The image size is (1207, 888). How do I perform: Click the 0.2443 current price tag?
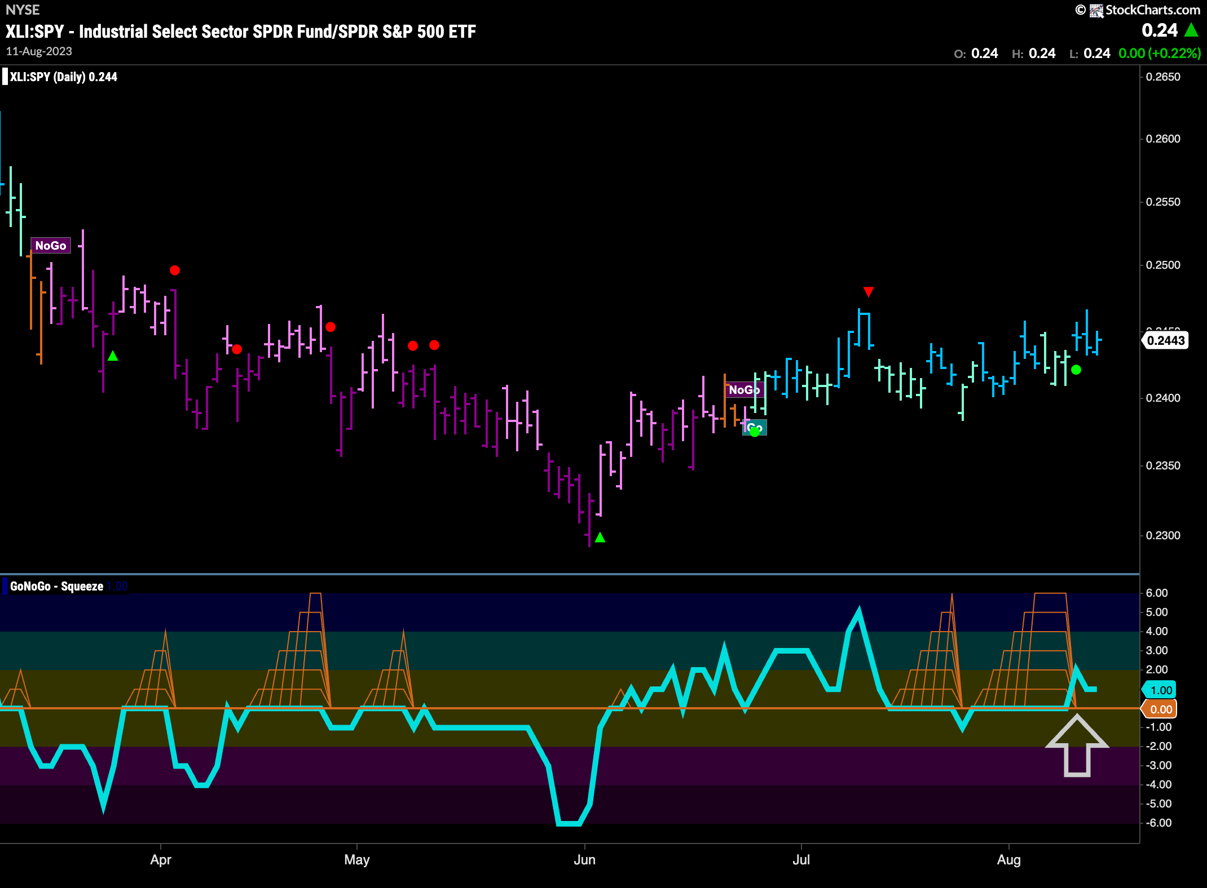[x=1165, y=340]
